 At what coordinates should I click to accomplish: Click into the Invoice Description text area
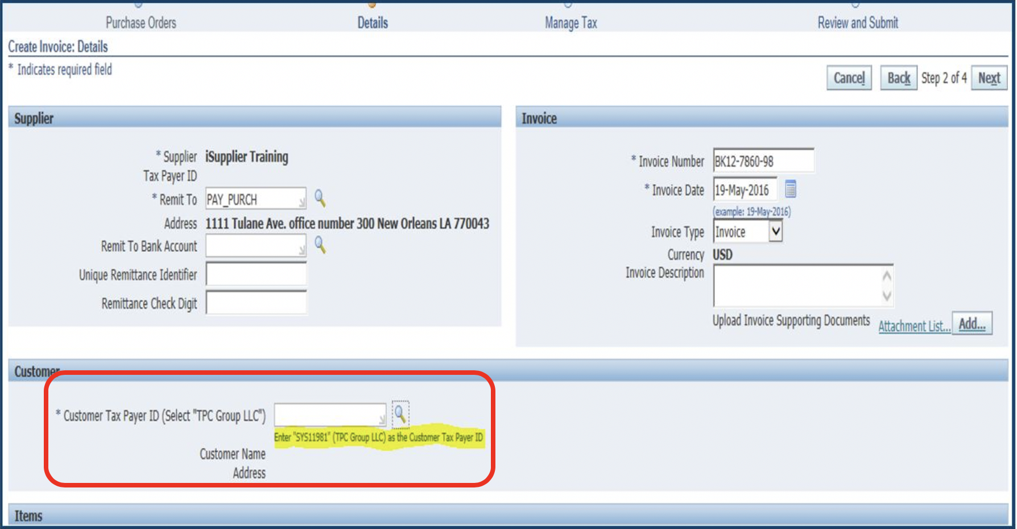803,286
